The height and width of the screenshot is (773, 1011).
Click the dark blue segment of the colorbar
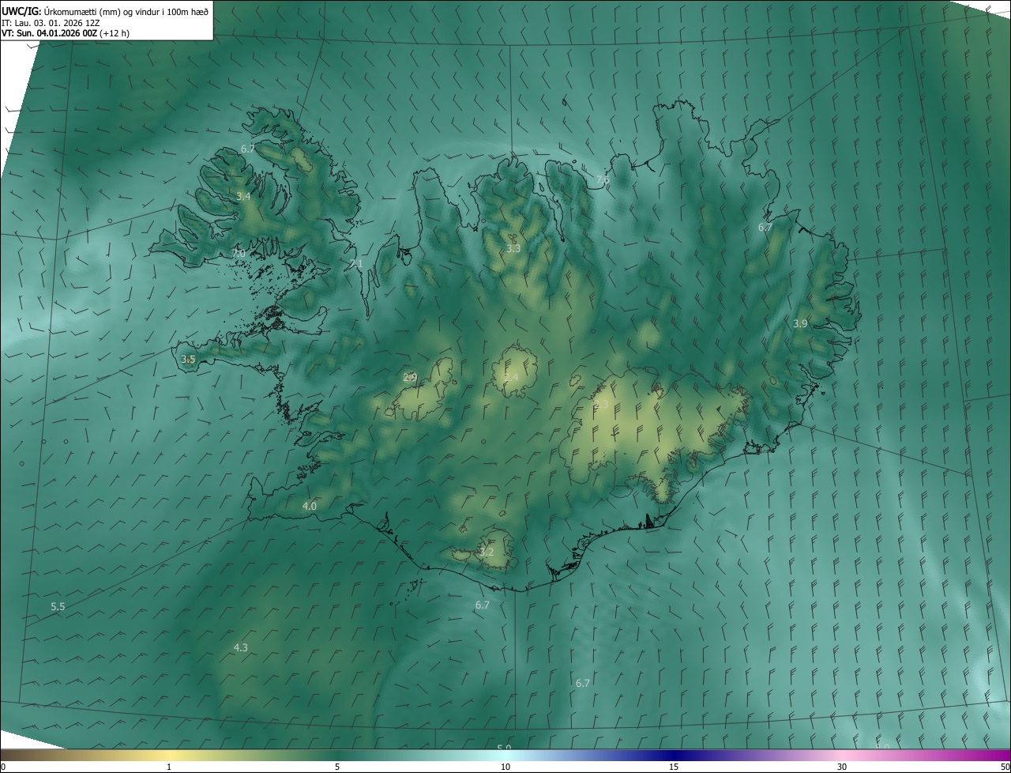point(675,756)
